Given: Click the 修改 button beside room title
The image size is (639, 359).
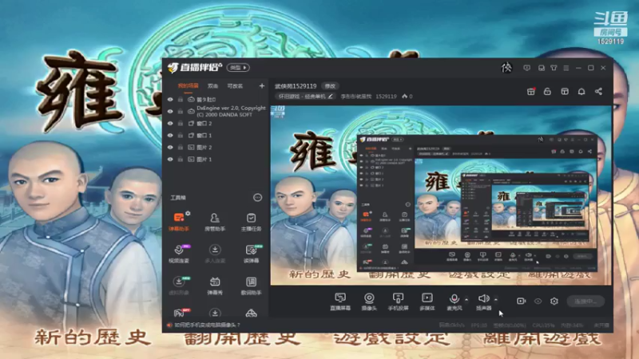Looking at the screenshot, I should pos(330,86).
